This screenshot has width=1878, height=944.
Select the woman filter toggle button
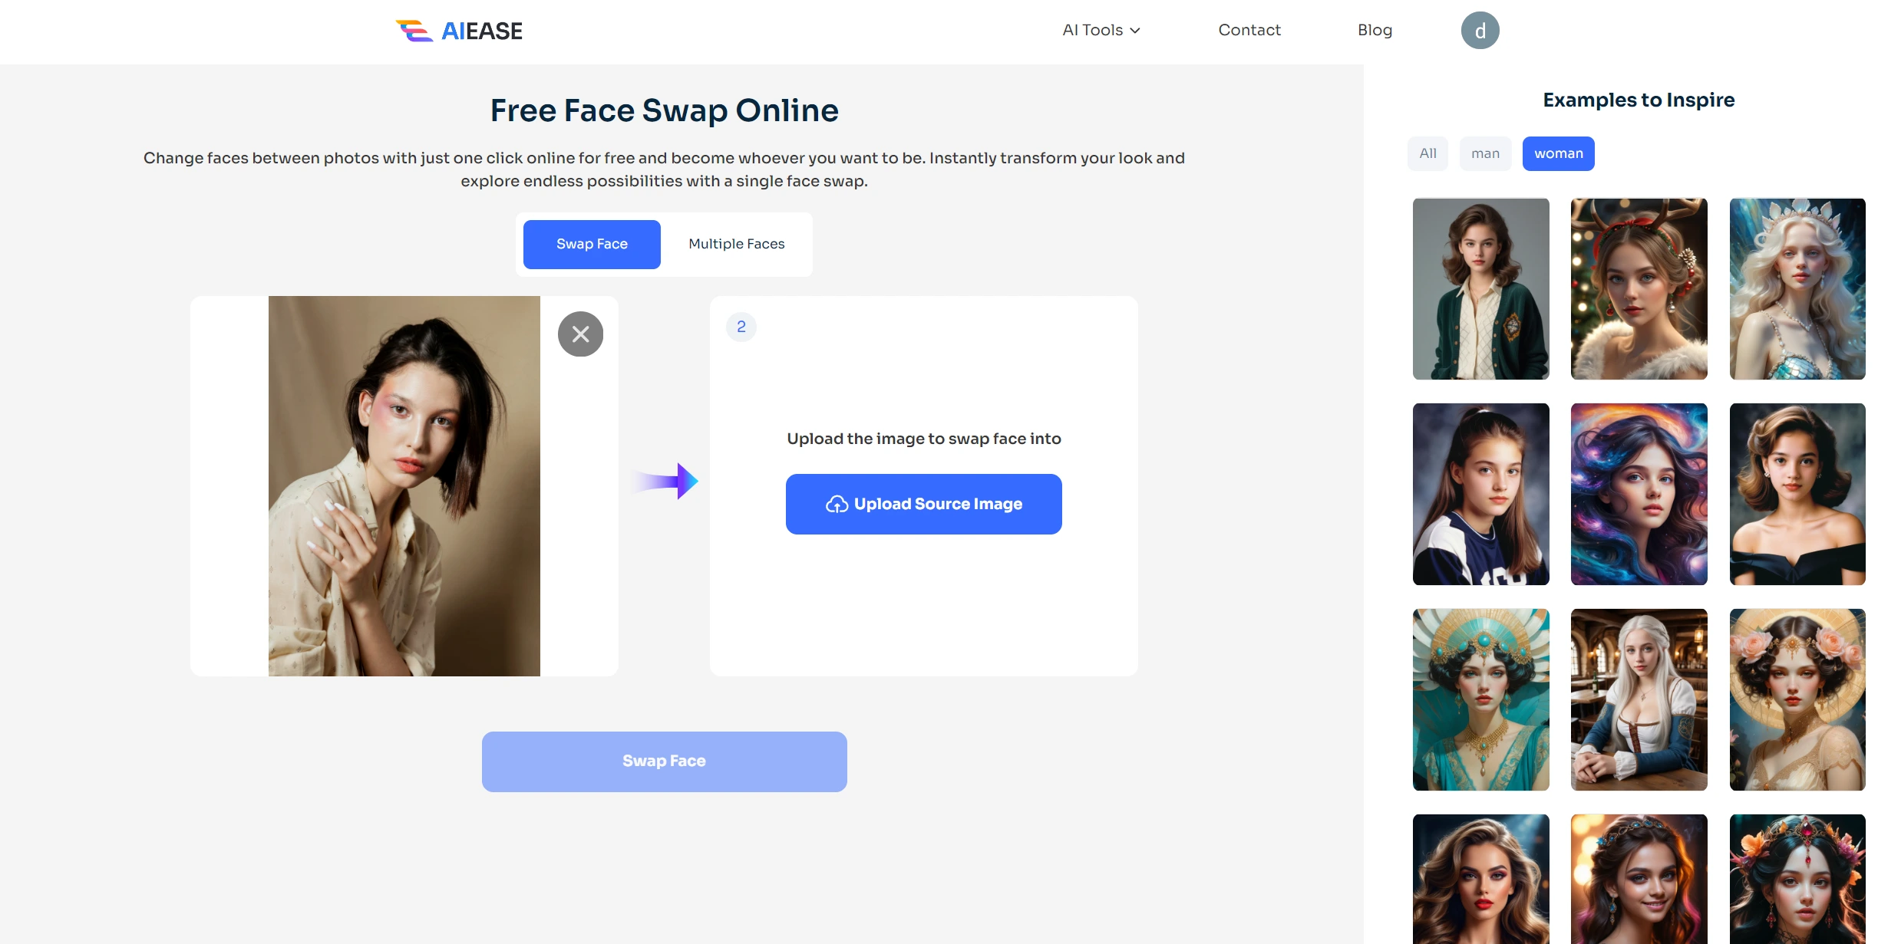pyautogui.click(x=1557, y=153)
